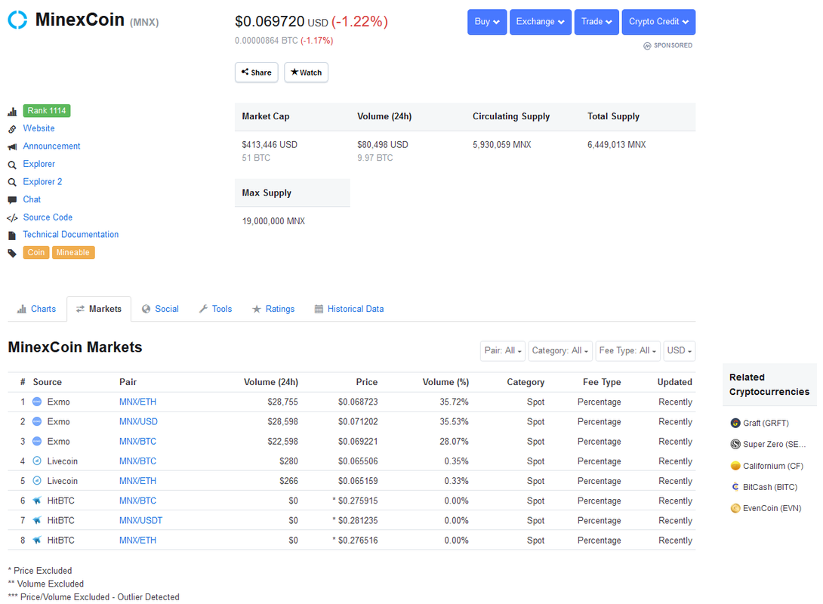Screen dimensions: 823x604
Task: Open the Explorer 2 link
Action: (42, 182)
